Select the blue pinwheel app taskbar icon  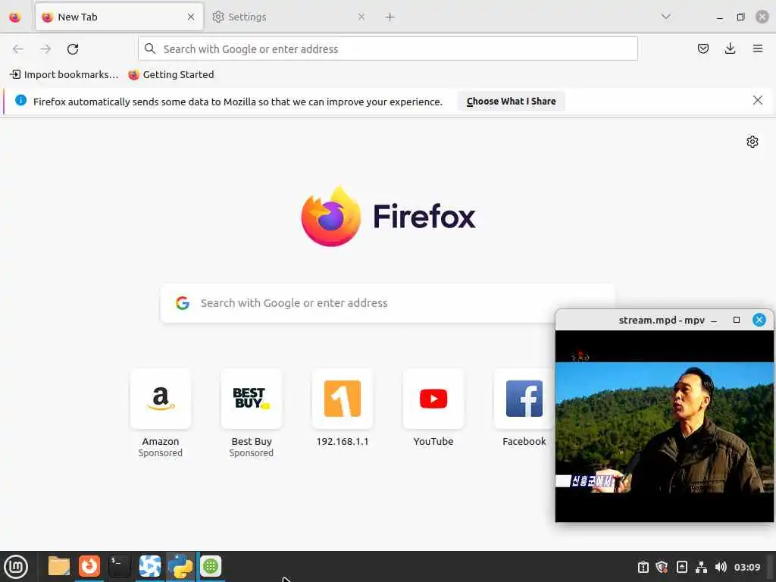coord(150,566)
